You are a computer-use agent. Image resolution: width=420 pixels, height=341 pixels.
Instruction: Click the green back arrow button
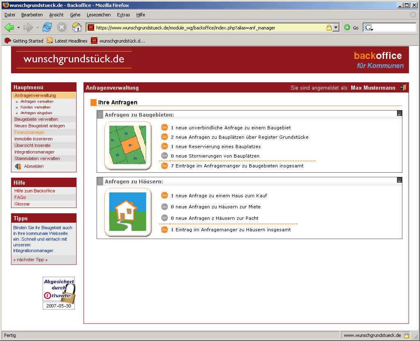tap(9, 27)
